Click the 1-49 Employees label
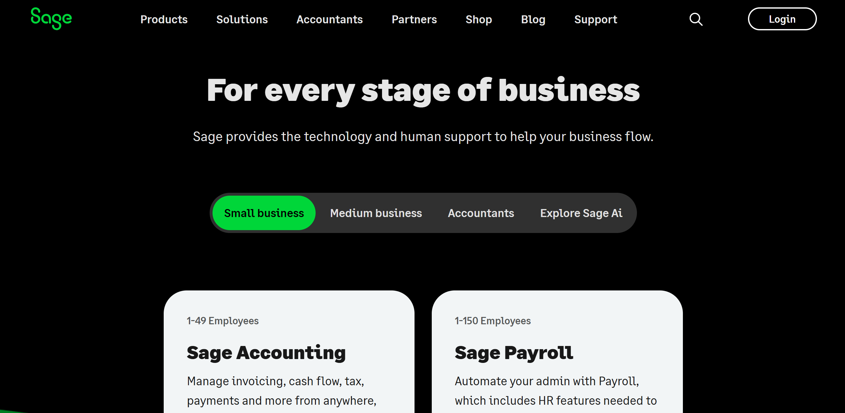This screenshot has height=413, width=845. click(x=223, y=320)
